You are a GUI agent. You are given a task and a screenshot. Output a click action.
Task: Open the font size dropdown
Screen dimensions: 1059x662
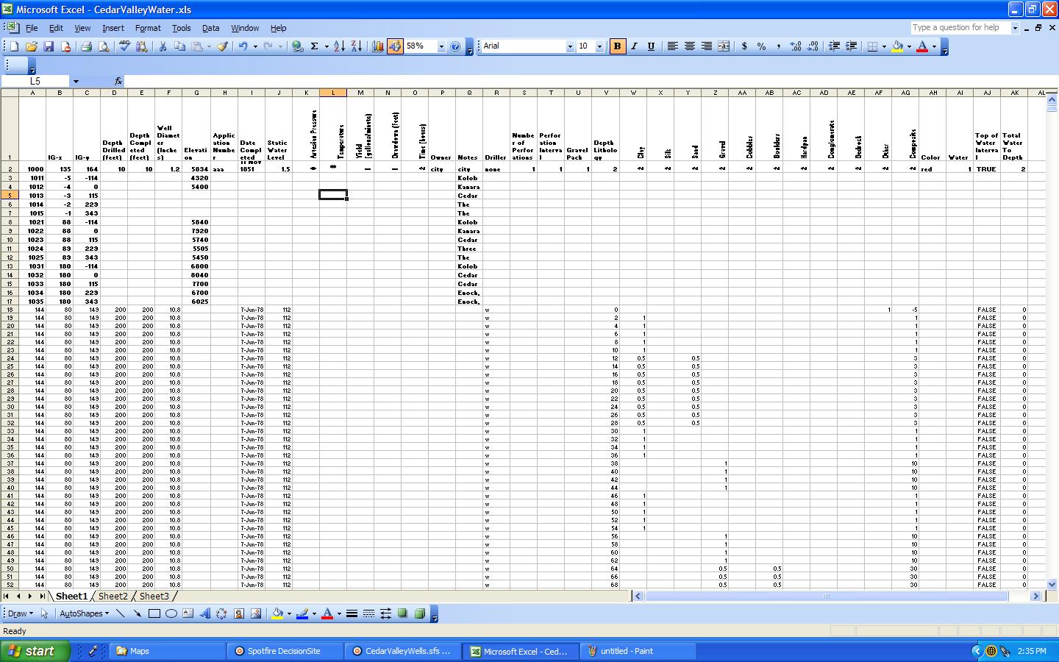point(599,46)
